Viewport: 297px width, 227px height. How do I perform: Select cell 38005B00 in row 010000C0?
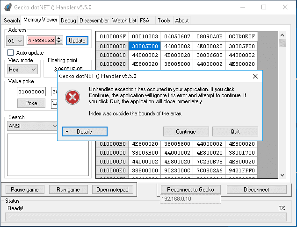[145, 152]
